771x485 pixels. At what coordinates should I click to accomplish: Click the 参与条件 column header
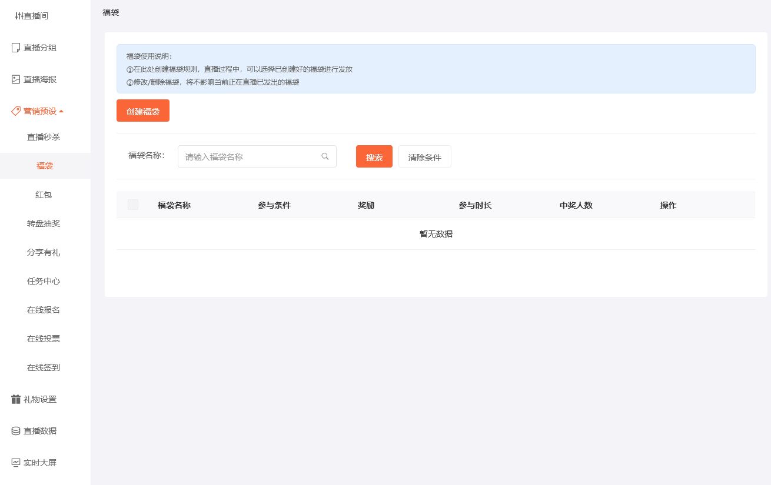pos(274,205)
